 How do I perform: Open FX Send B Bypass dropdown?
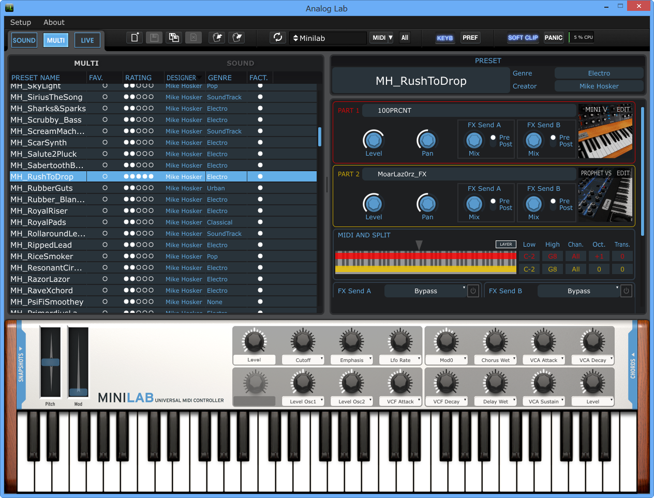tap(578, 291)
